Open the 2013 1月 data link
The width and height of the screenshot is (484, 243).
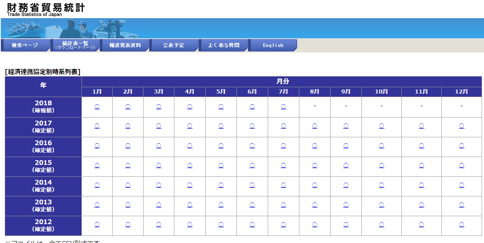click(97, 205)
